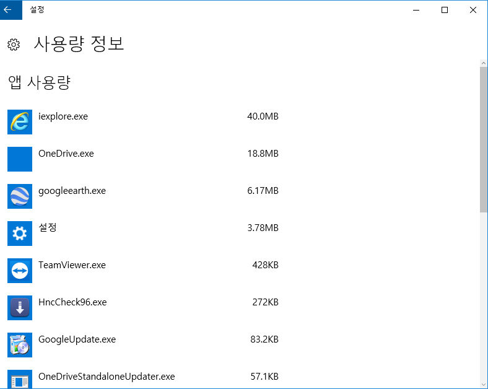Click the 사용량 정보 page title

pos(79,44)
